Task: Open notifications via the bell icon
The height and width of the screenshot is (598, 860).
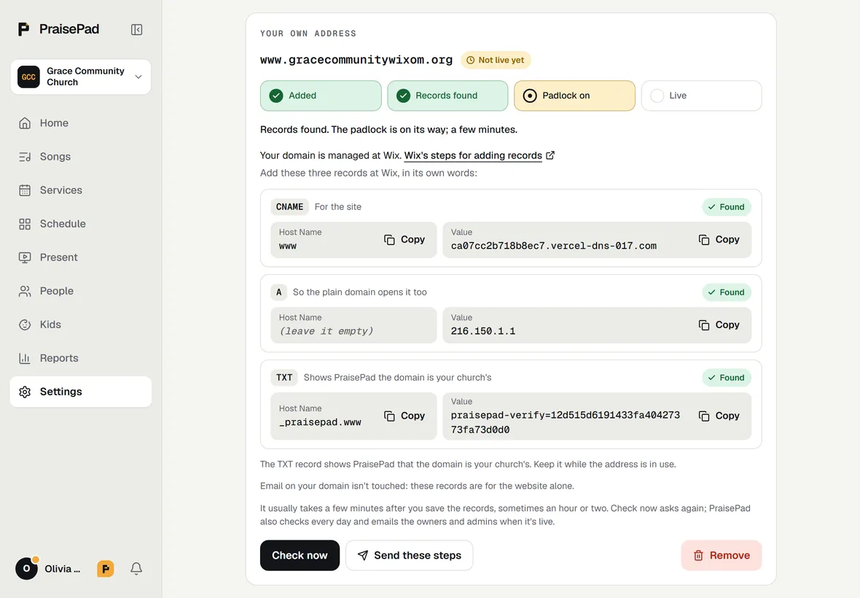Action: tap(136, 568)
